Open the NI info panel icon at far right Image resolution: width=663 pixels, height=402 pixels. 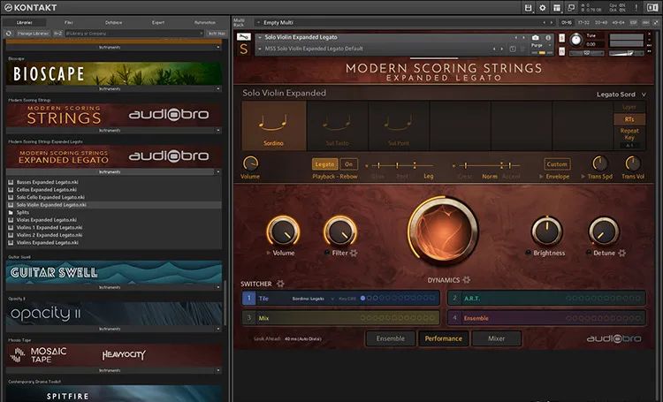coord(652,8)
